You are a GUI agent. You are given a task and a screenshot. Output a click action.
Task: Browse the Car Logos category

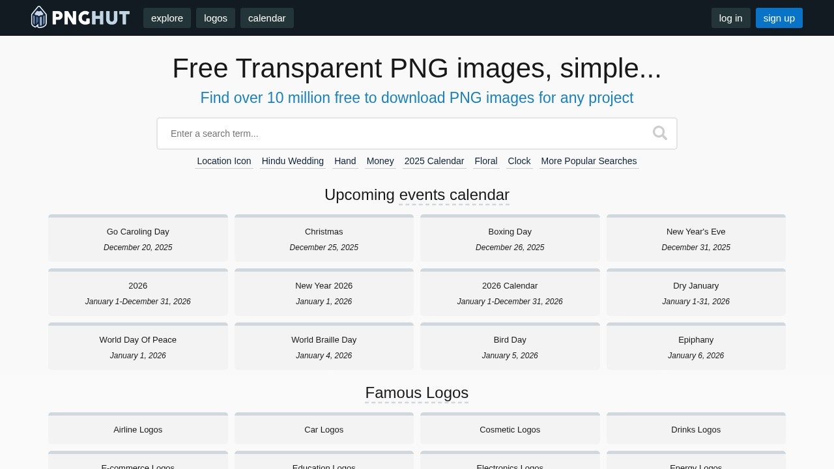(324, 429)
